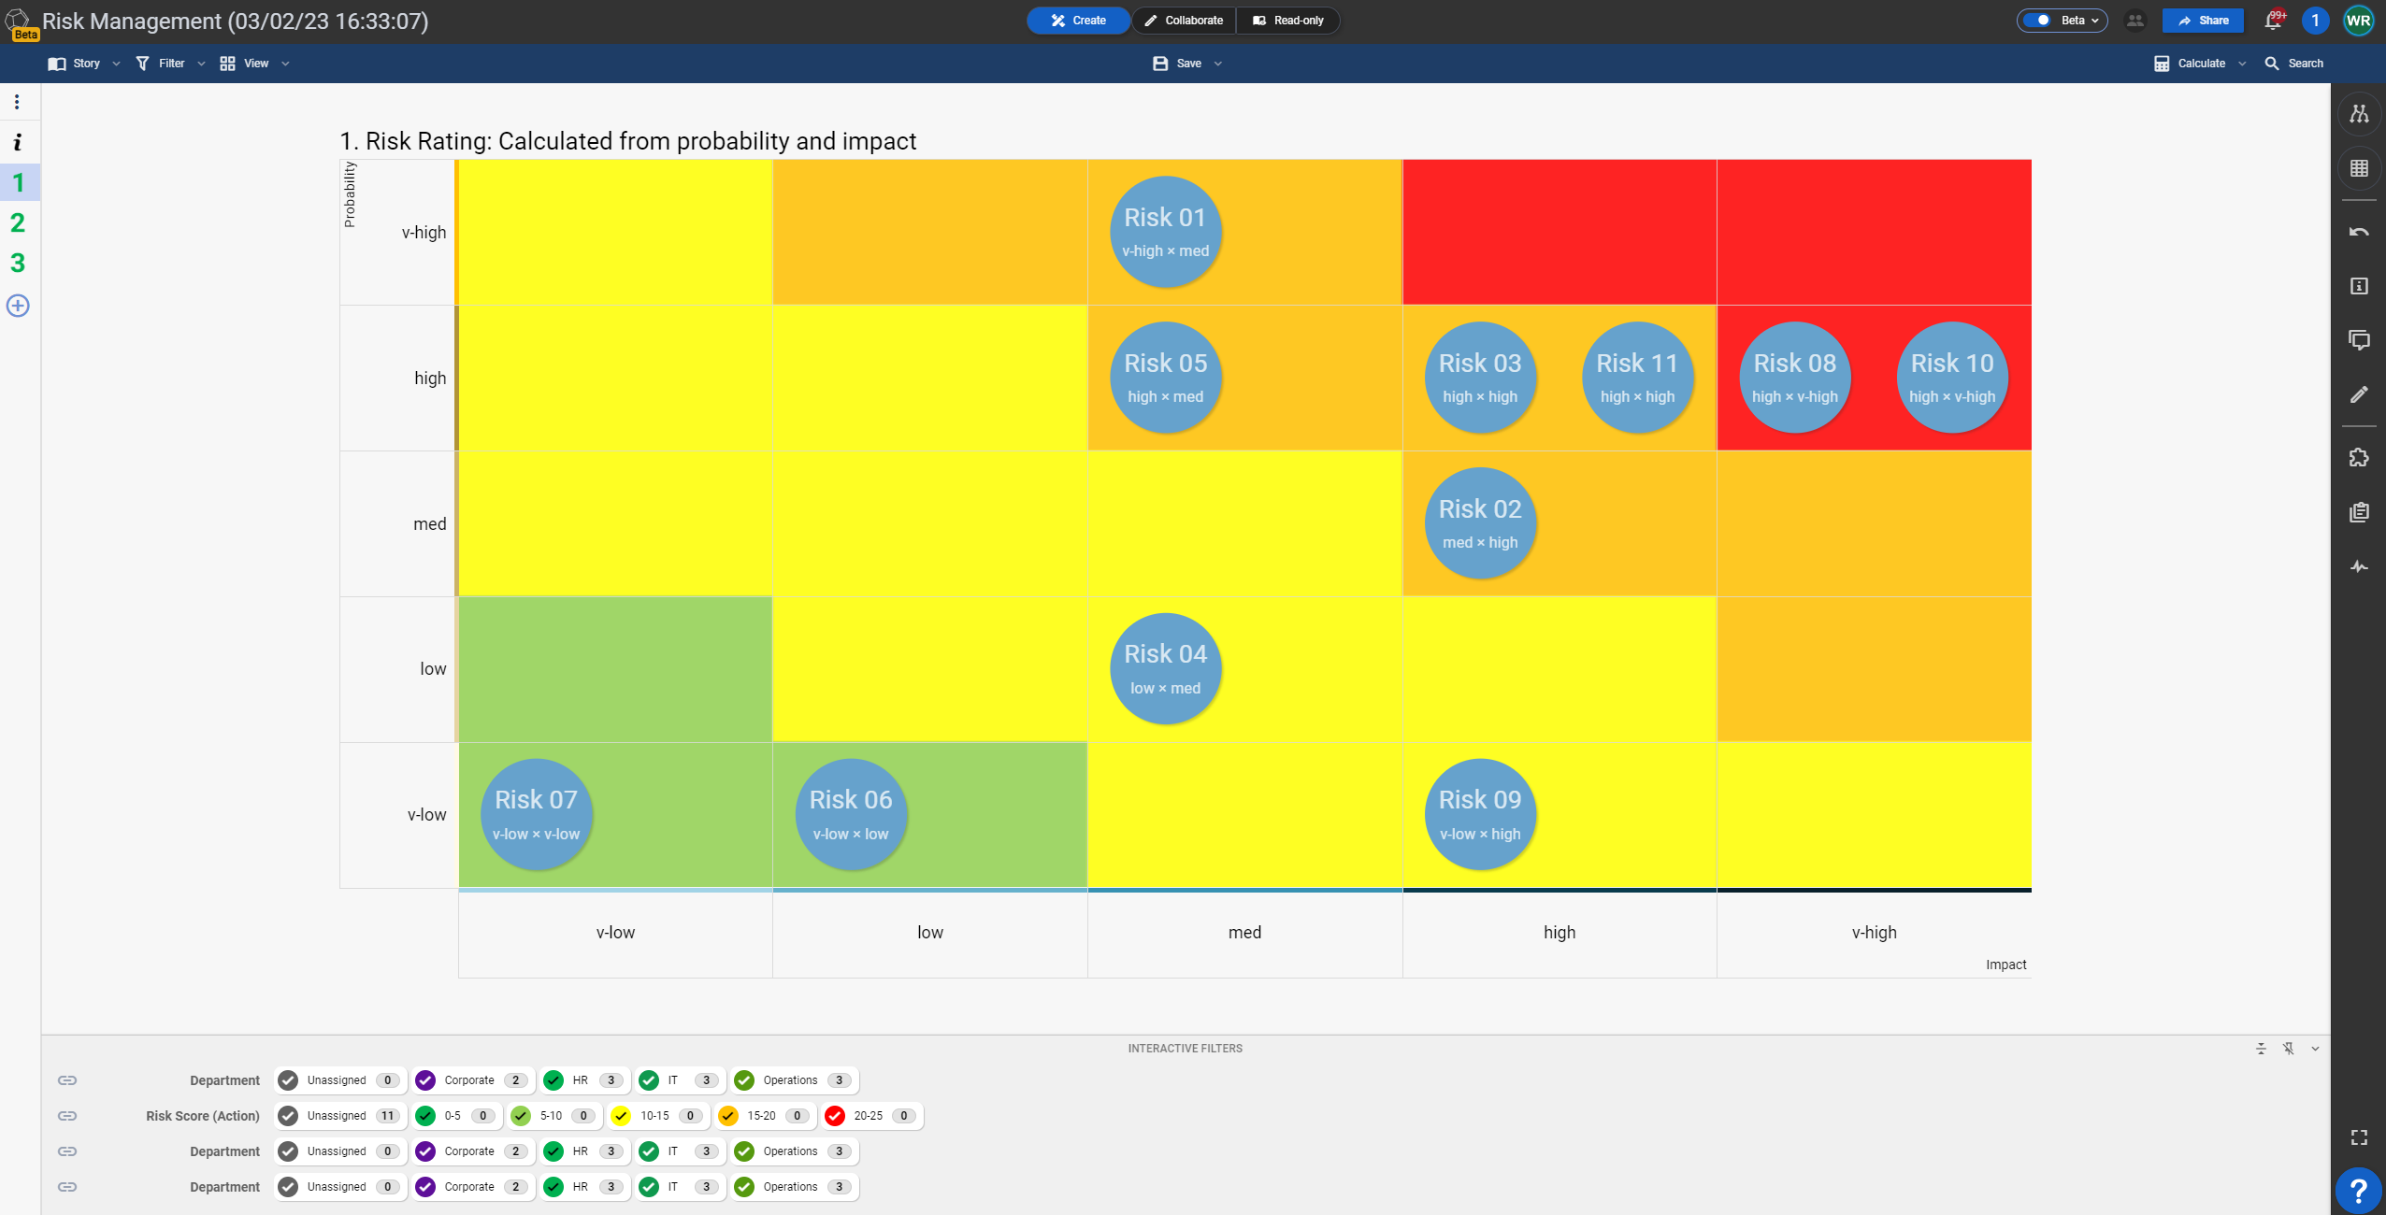Open the clipboard tasks icon
Screen dimensions: 2386x1215
[2360, 512]
